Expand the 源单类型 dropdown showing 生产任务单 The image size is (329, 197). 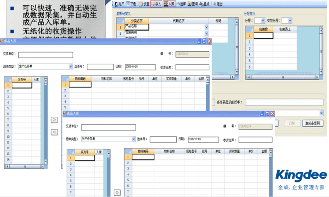click(70, 66)
